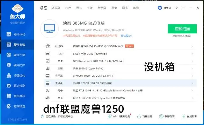Open the 前往跑分 link
Image resolution: width=204 pixels, height=125 pixels.
(x=127, y=36)
